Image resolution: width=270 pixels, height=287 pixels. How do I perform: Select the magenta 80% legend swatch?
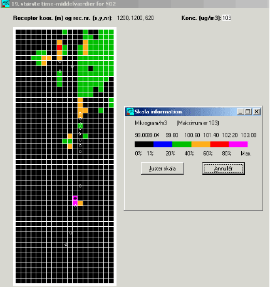[x=238, y=144]
